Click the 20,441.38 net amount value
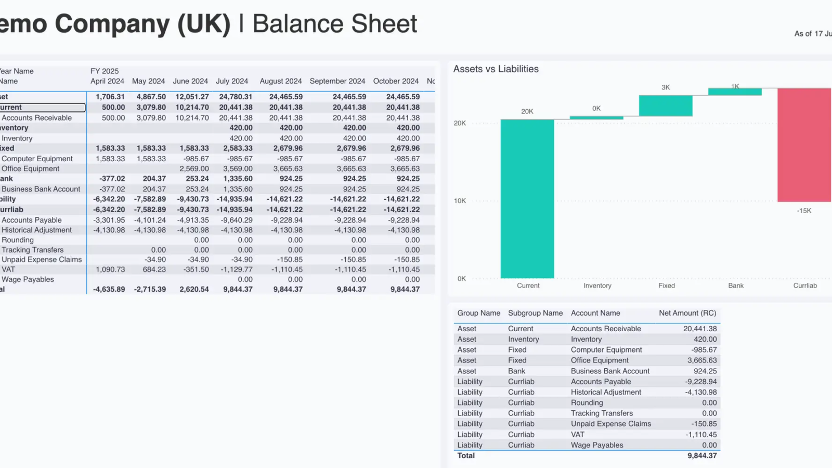 pyautogui.click(x=700, y=329)
